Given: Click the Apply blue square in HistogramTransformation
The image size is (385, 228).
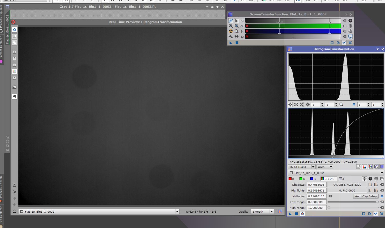Looking at the screenshot, I should click(x=296, y=214).
